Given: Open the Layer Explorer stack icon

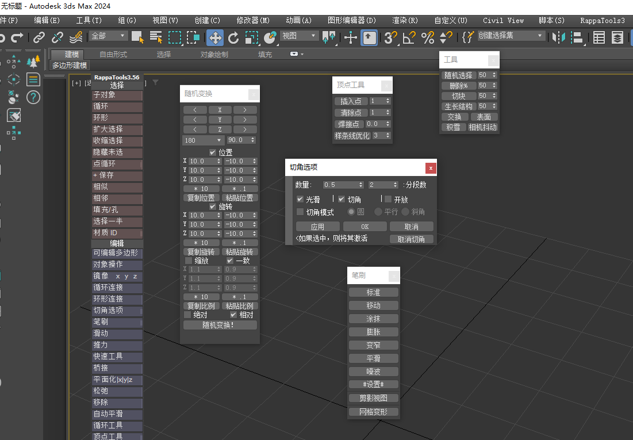Looking at the screenshot, I should click(617, 37).
